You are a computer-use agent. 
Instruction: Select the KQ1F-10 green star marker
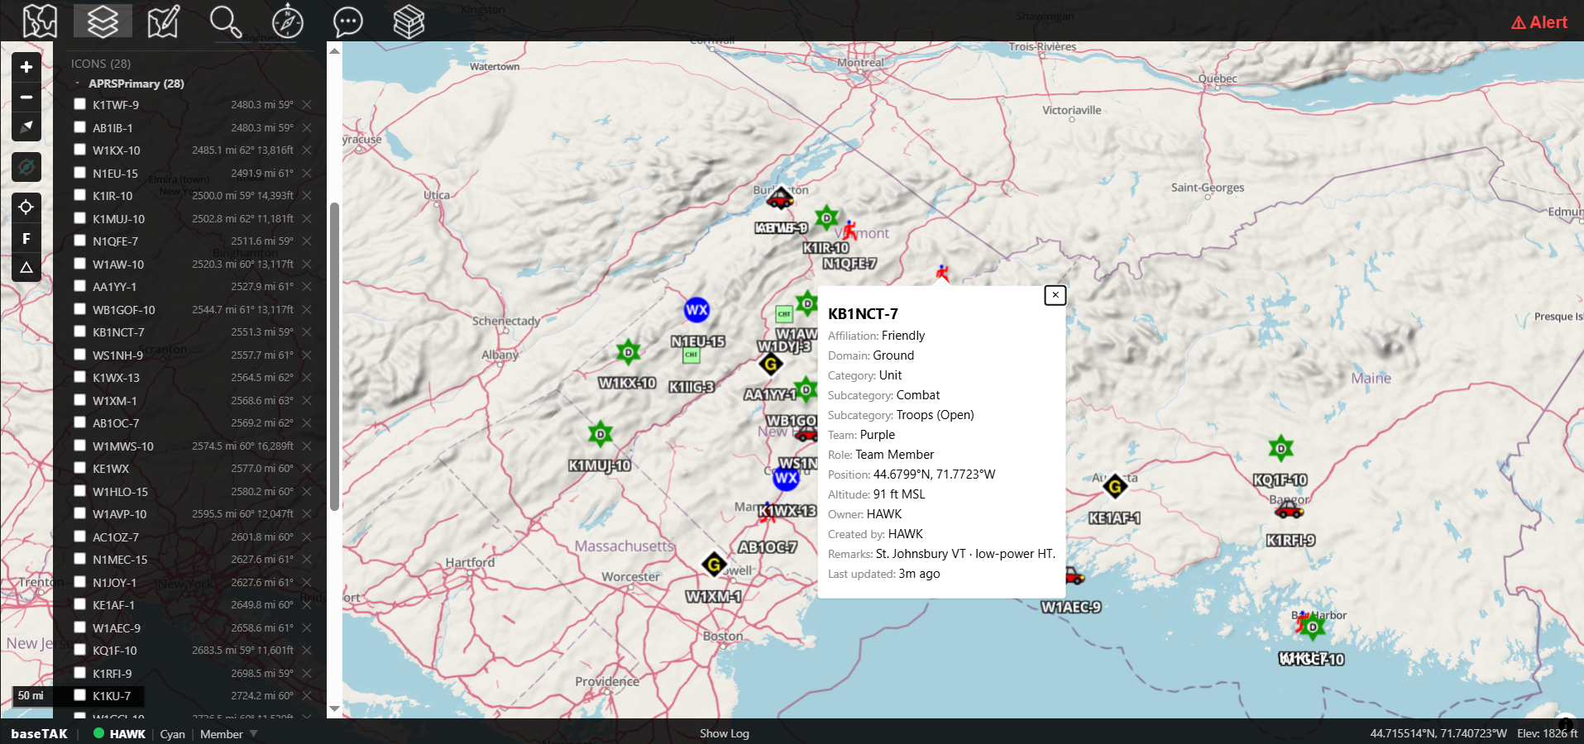(x=1280, y=448)
